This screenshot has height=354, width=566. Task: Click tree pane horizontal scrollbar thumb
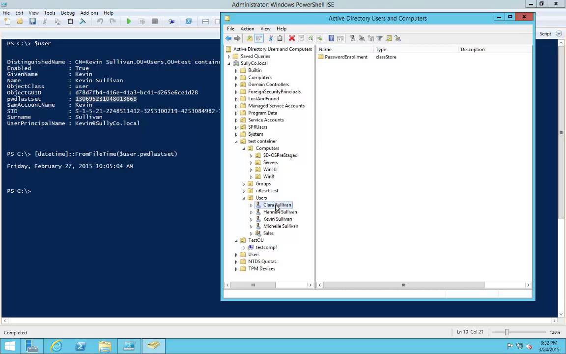coord(253,285)
